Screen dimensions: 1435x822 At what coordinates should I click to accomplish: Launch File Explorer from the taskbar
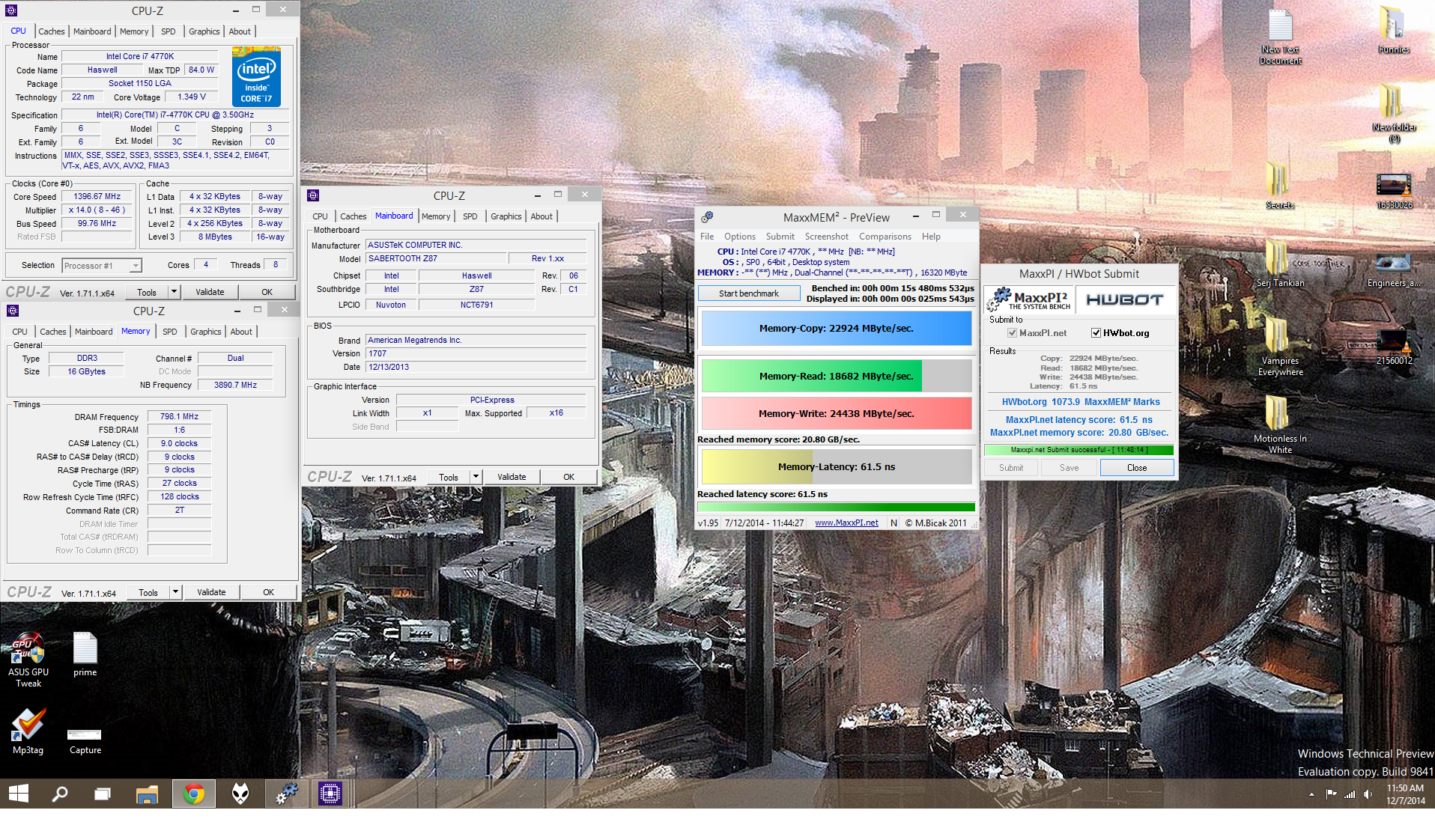[147, 794]
